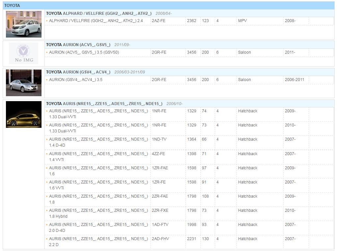Click year range 2006-2011

pos(295,80)
